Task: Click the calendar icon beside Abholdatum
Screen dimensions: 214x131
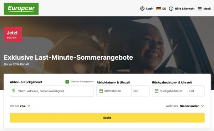Action: 101,91
